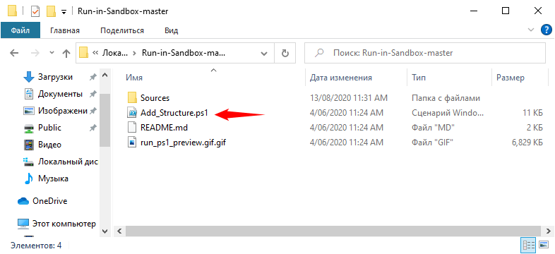Click the size value 11 КБ
The width and height of the screenshot is (555, 254).
(532, 113)
